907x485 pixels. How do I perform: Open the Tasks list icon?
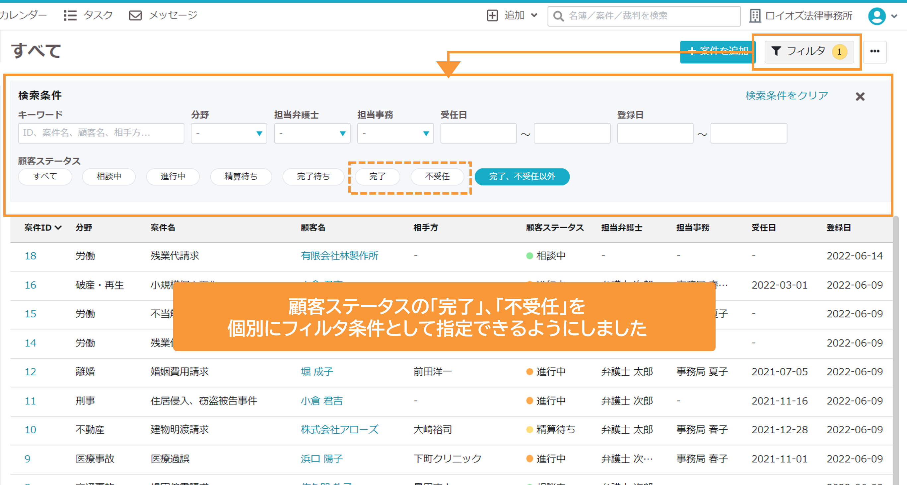[x=70, y=16]
